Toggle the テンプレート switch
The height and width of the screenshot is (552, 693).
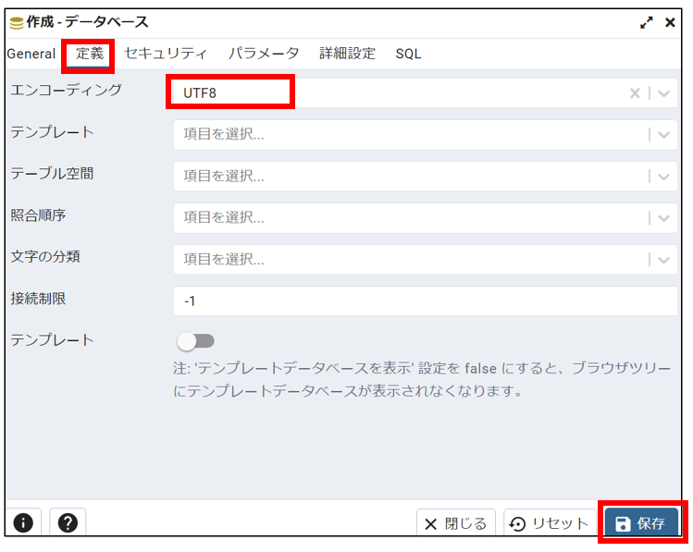195,341
